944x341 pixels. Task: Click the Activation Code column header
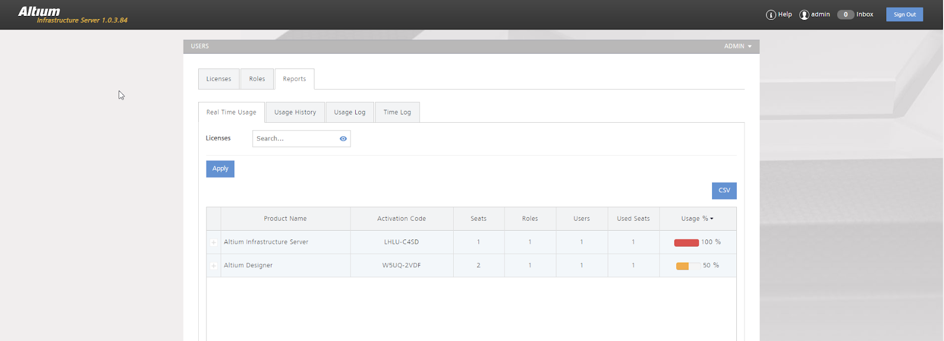(x=401, y=219)
